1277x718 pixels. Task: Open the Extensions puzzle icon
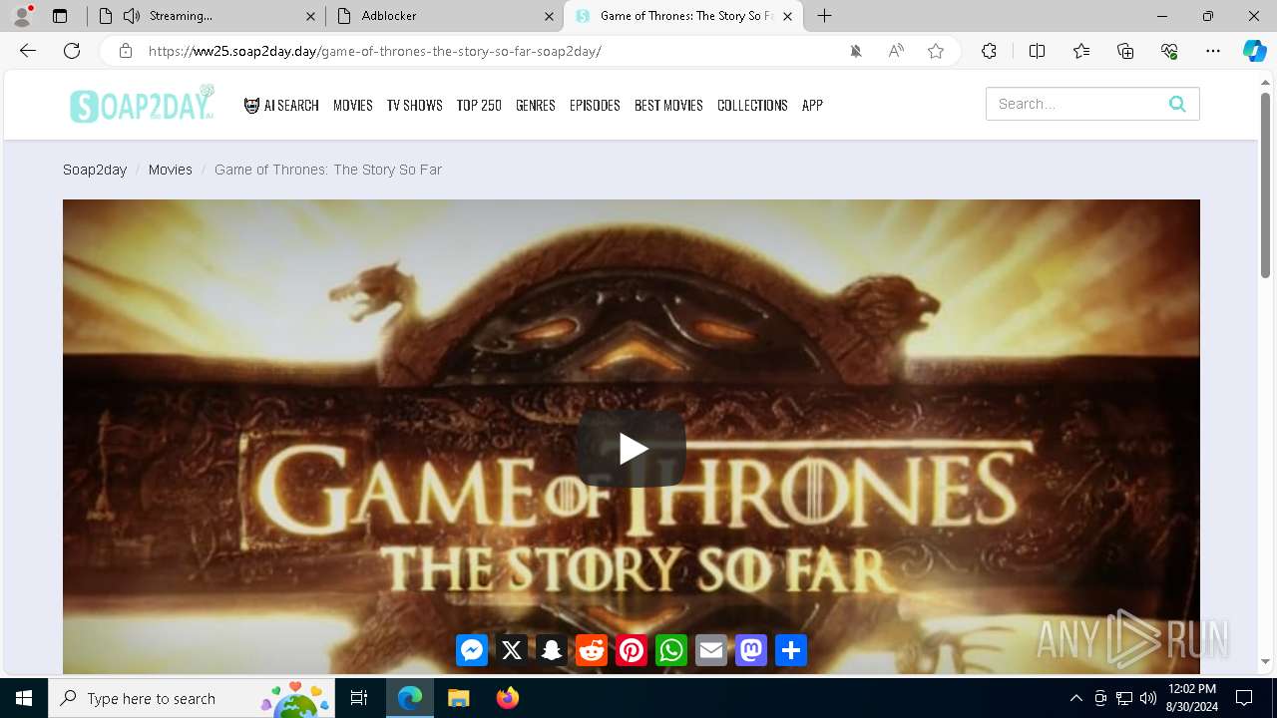[x=989, y=51]
